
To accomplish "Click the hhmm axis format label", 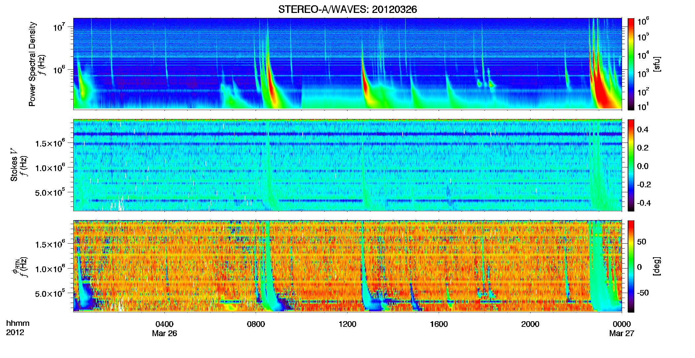I will pos(18,324).
